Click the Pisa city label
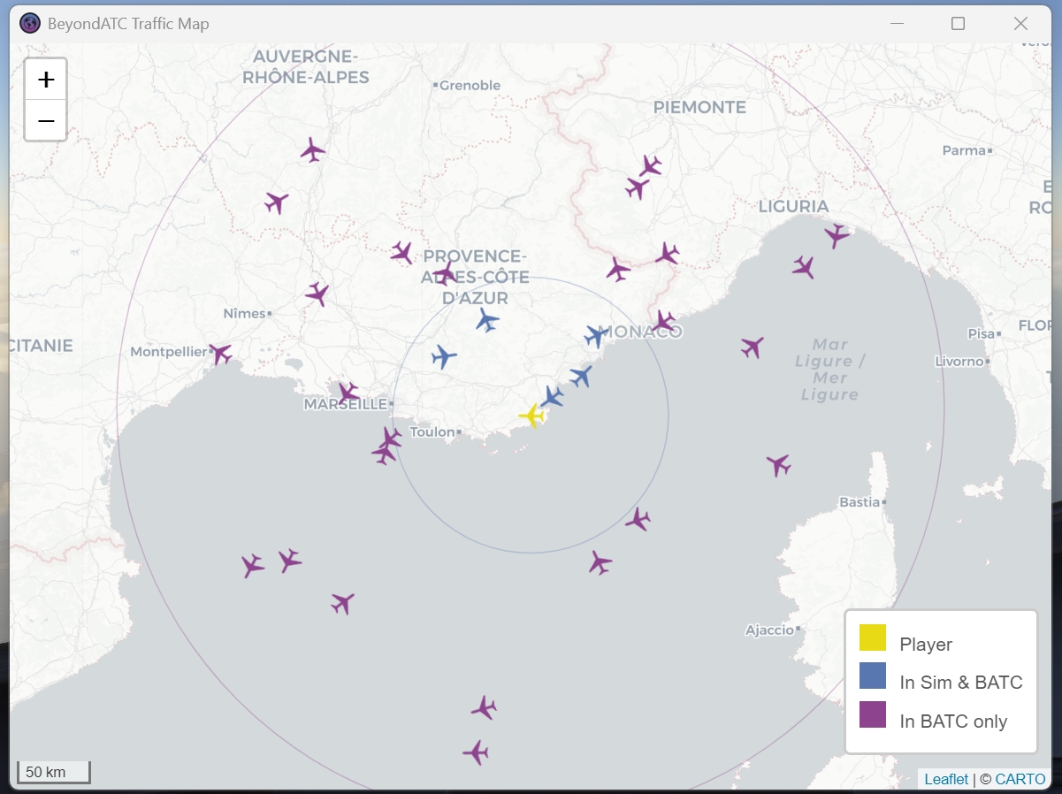This screenshot has height=794, width=1062. [x=982, y=334]
